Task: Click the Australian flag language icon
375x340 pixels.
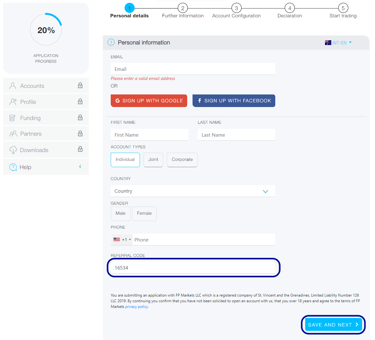Action: [328, 42]
